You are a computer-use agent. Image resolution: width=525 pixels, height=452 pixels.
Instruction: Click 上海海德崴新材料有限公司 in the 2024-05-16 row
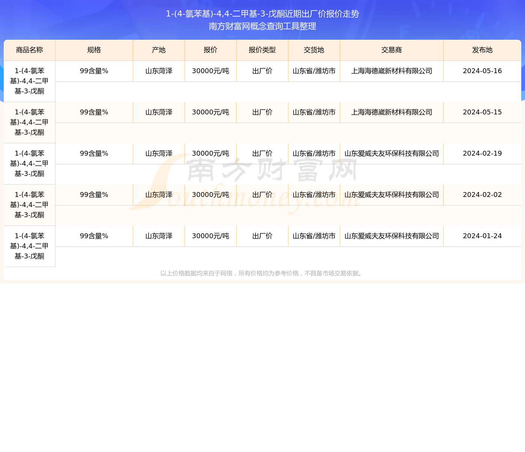(x=391, y=71)
